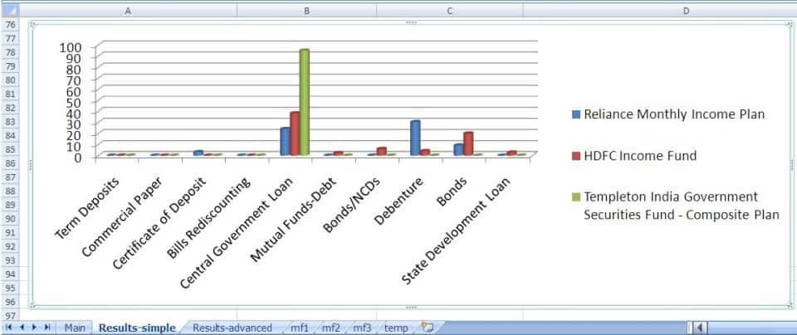Click the Term Deposits axis label
This screenshot has height=335, width=797.
click(x=87, y=209)
